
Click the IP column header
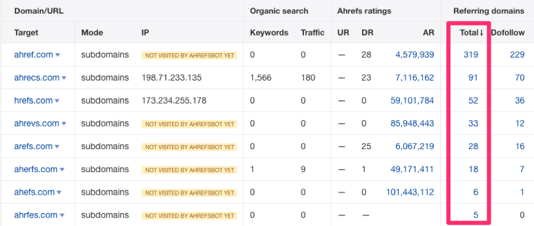(145, 33)
